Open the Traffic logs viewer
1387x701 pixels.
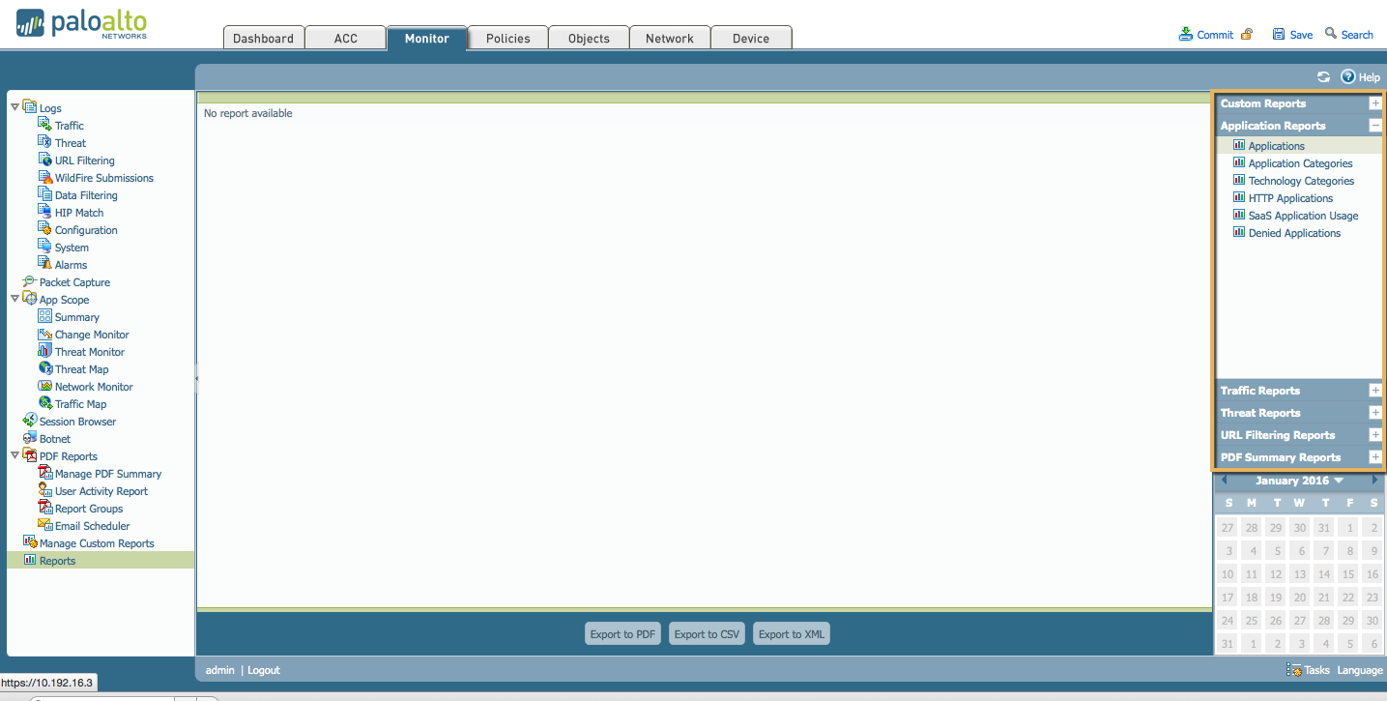(67, 125)
